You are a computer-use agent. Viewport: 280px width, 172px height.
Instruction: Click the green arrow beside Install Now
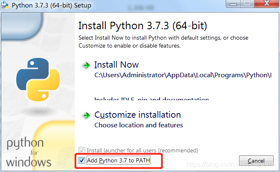pos(87,66)
